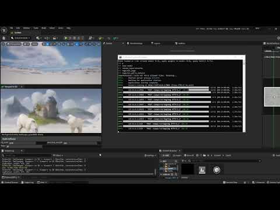The height and width of the screenshot is (210, 280).
Task: Open the Output Log Settings dropdown
Action: [x=150, y=156]
